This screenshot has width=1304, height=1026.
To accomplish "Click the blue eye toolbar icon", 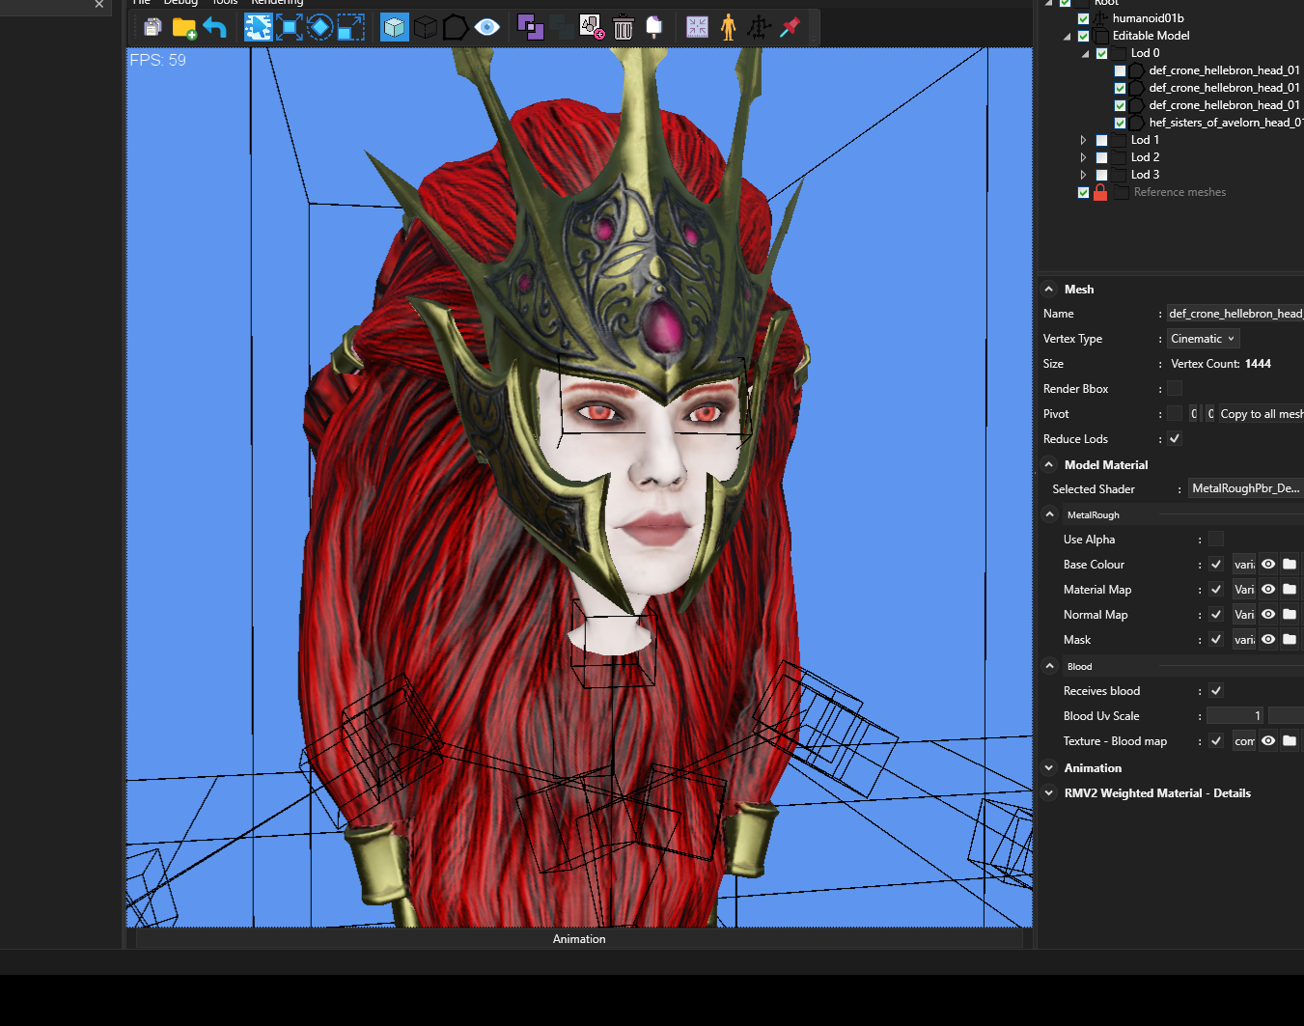I will click(487, 27).
